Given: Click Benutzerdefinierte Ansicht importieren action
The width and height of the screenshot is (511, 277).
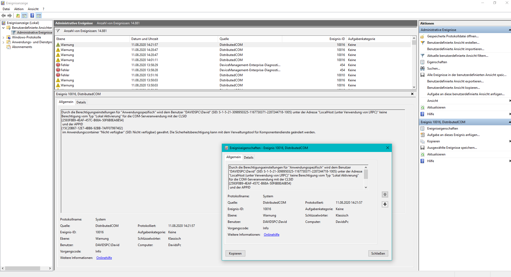Looking at the screenshot, I should pyautogui.click(x=456, y=49).
